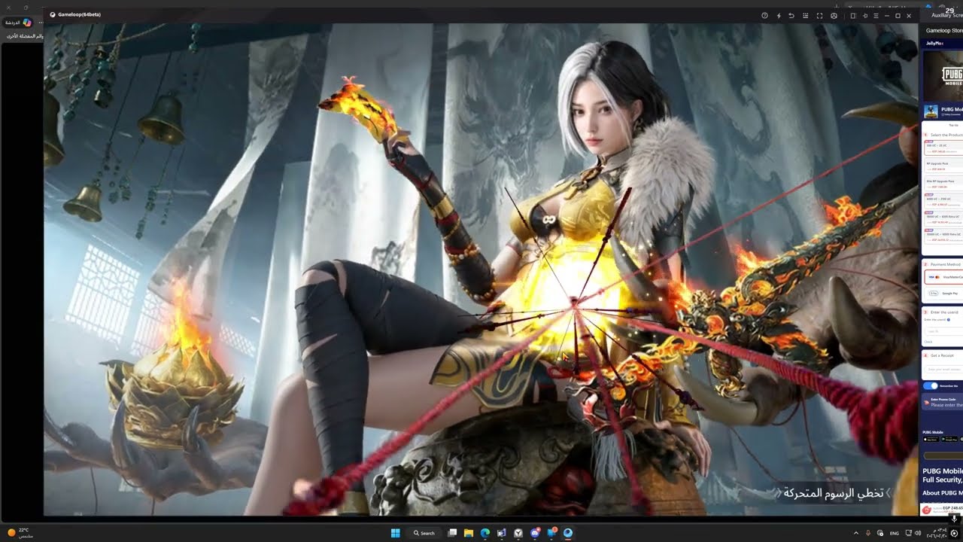Switch the ENG input language
The image size is (963, 542).
tap(895, 533)
